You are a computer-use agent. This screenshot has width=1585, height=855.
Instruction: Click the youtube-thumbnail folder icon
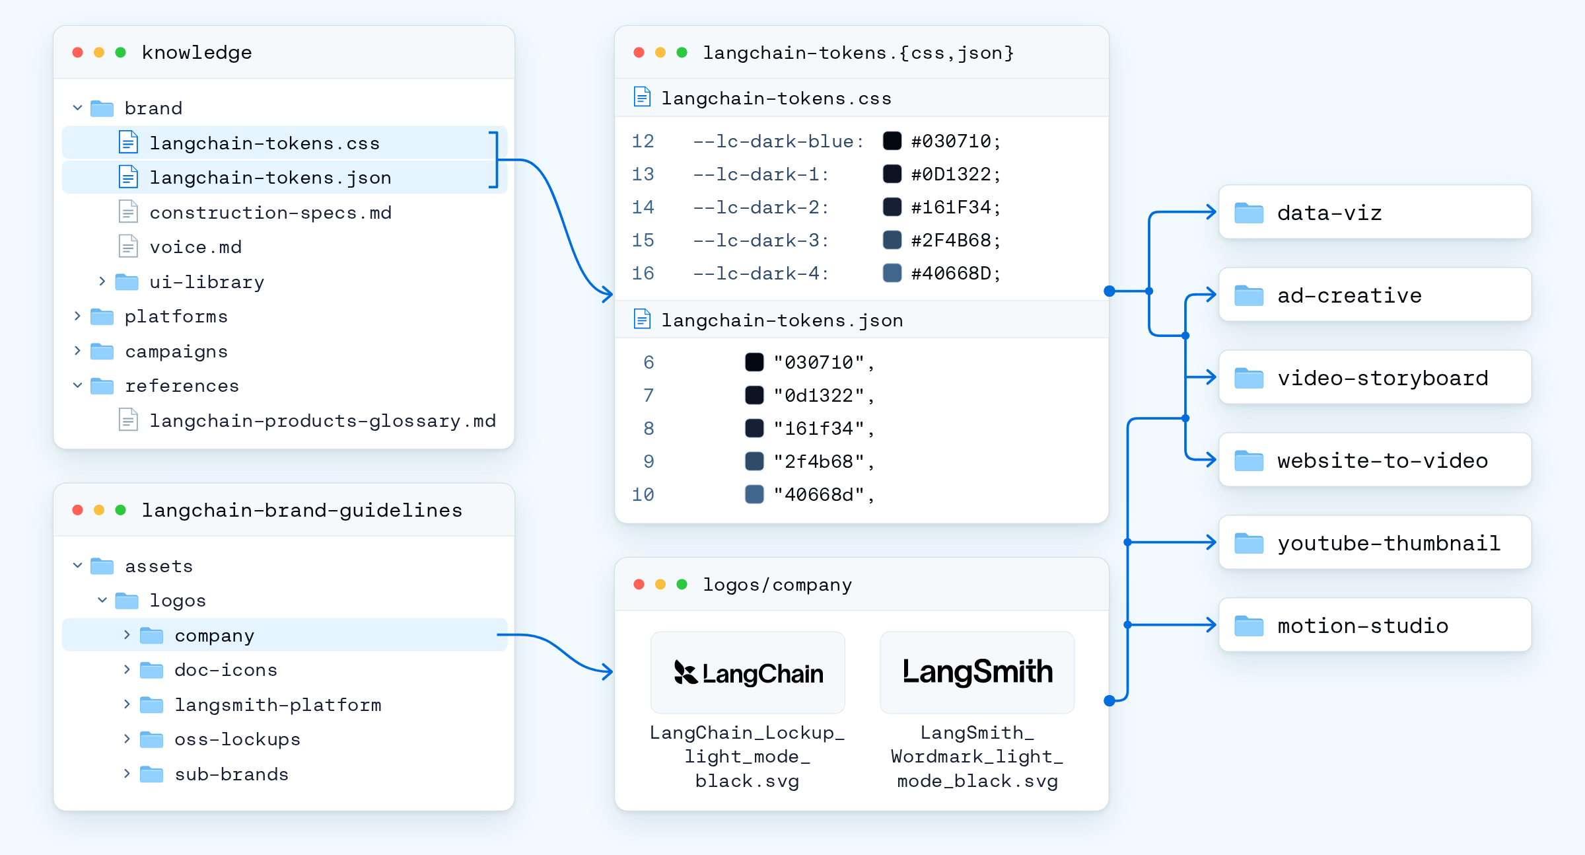(x=1249, y=543)
